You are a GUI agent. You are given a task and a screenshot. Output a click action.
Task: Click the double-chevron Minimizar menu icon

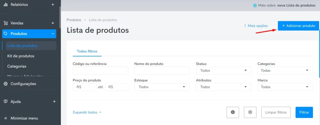[6, 118]
